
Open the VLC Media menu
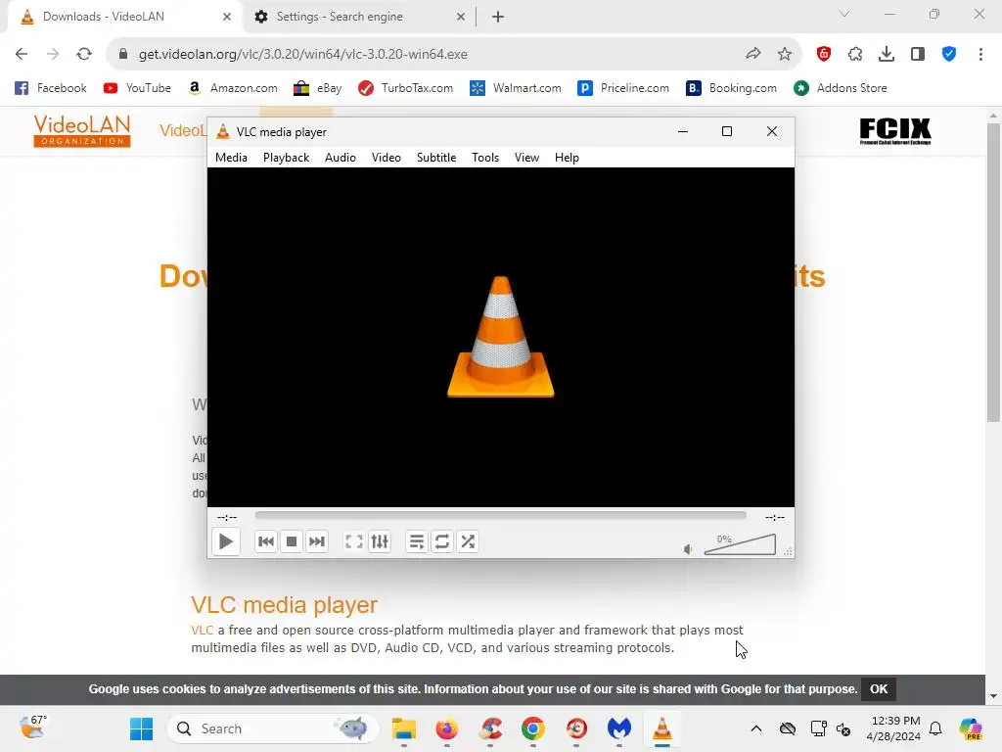pos(231,158)
